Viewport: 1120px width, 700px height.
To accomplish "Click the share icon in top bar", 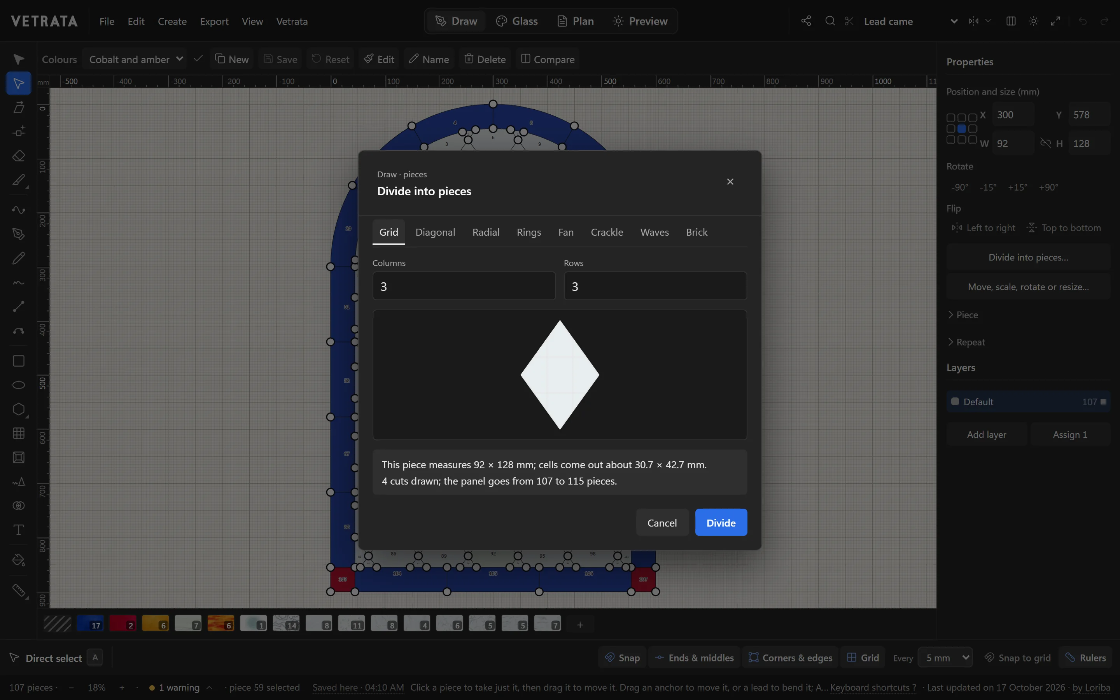I will click(x=806, y=21).
